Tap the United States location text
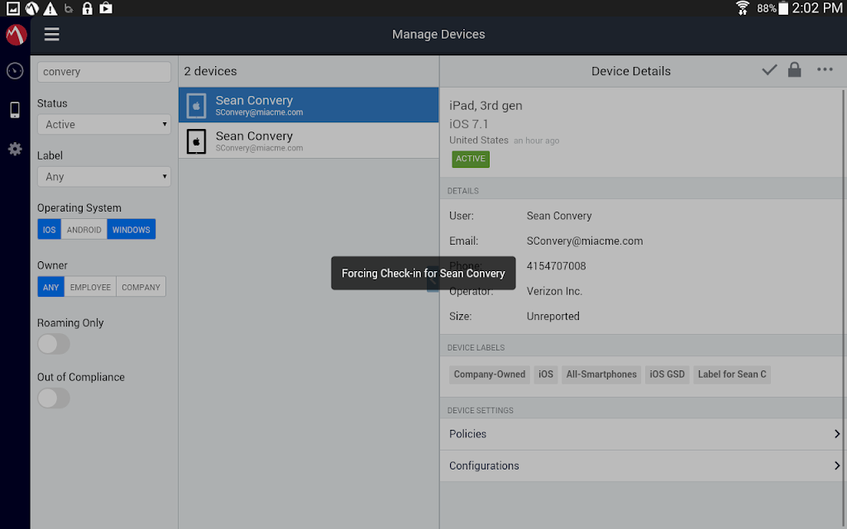Viewport: 847px width, 529px height. click(479, 141)
